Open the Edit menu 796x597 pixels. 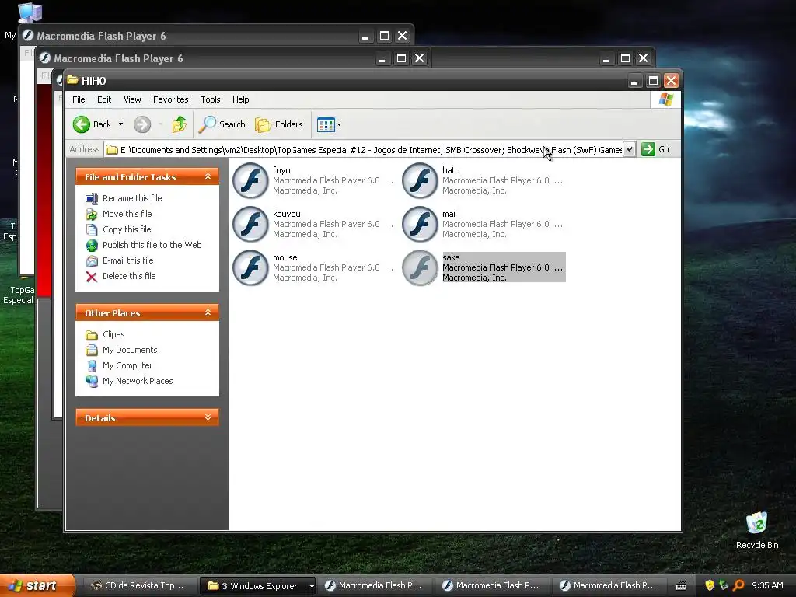pos(104,99)
